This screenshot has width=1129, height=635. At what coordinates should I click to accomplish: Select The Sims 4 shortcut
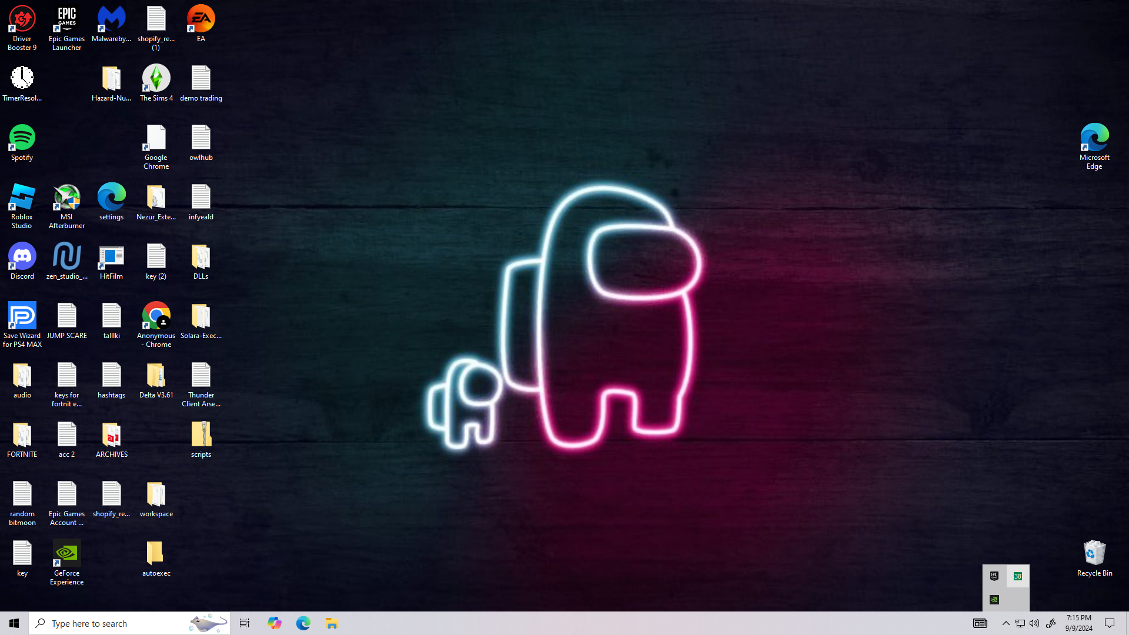tap(156, 82)
